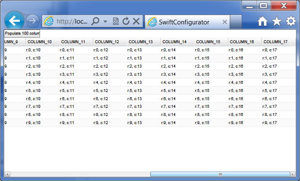Screen dimensions: 300x181
Task: Open the Home page icon
Action: coord(263,21)
